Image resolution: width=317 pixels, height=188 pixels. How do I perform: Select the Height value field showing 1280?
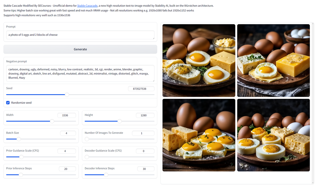tap(145, 115)
